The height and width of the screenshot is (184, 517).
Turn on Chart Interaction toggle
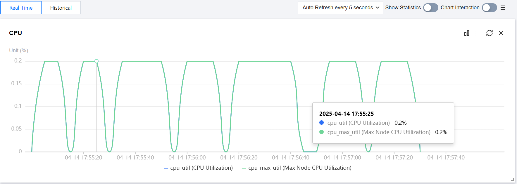click(x=489, y=8)
